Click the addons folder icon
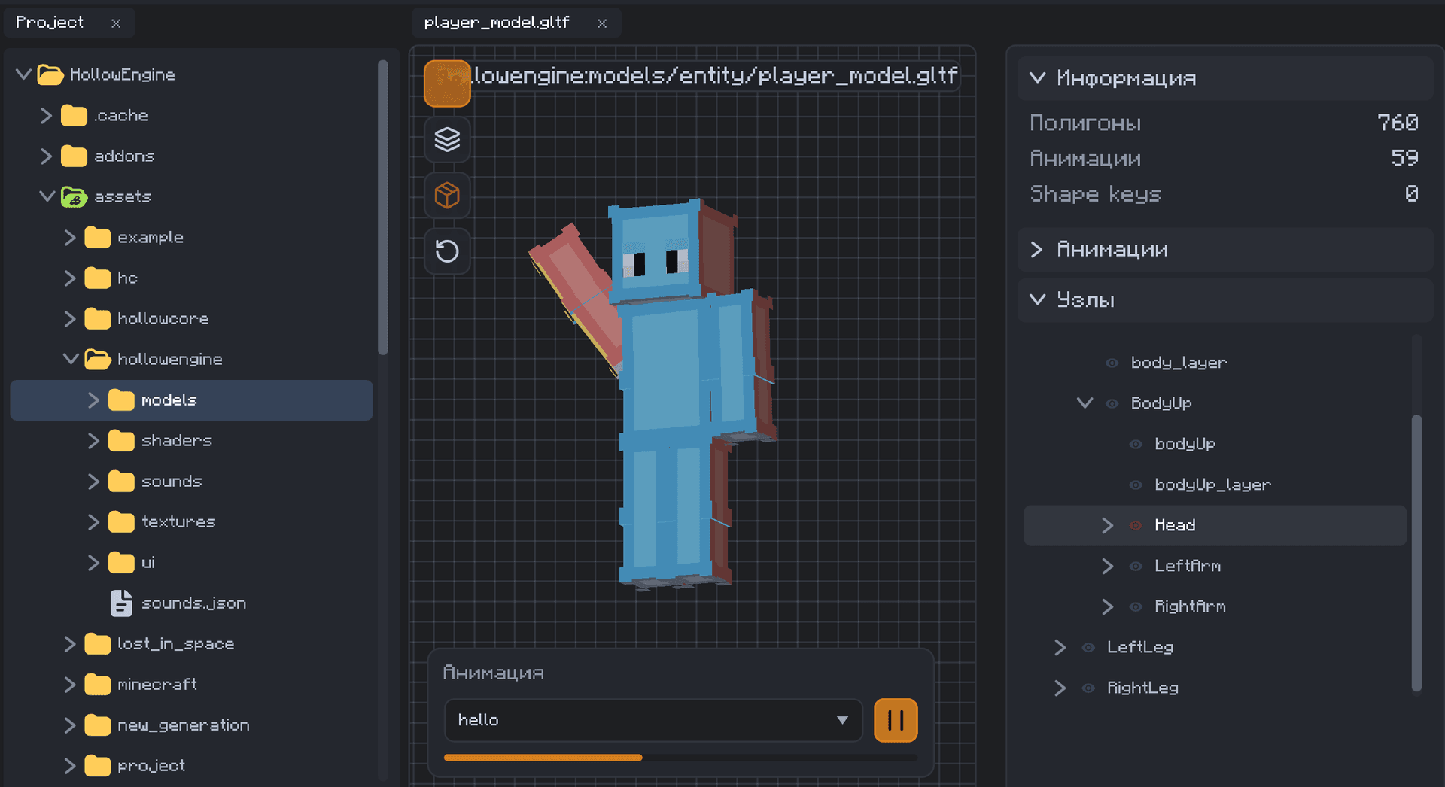The image size is (1445, 787). tap(74, 156)
